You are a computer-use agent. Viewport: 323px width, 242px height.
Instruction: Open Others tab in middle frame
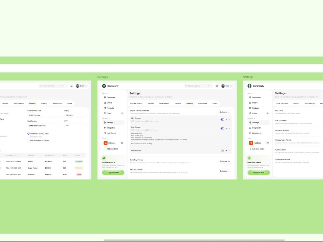point(215,103)
